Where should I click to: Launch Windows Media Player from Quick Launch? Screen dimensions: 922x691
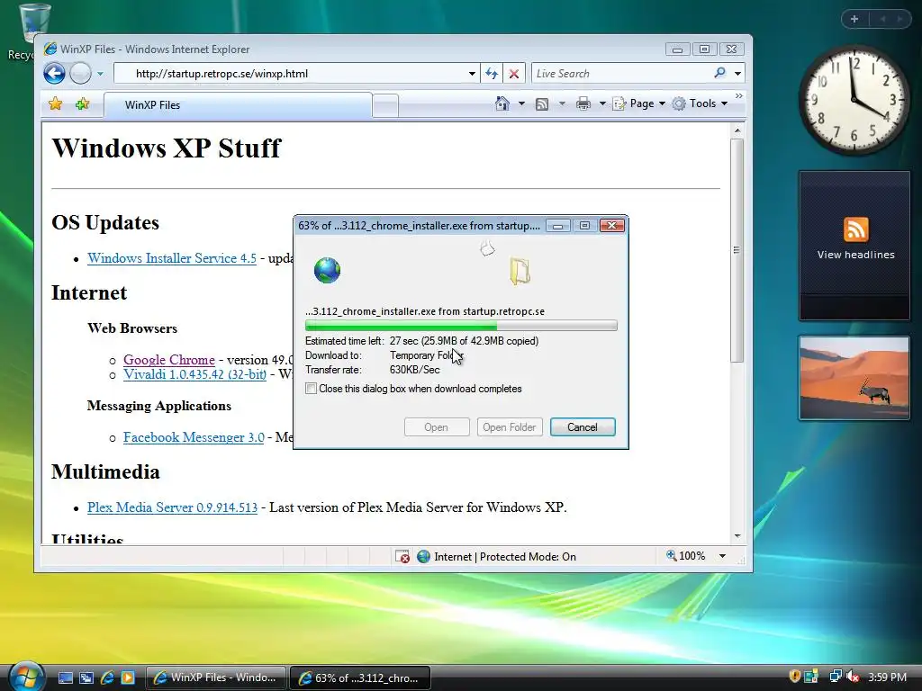[128, 678]
